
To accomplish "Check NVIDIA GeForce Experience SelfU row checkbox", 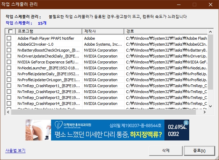I will (x=9, y=62).
